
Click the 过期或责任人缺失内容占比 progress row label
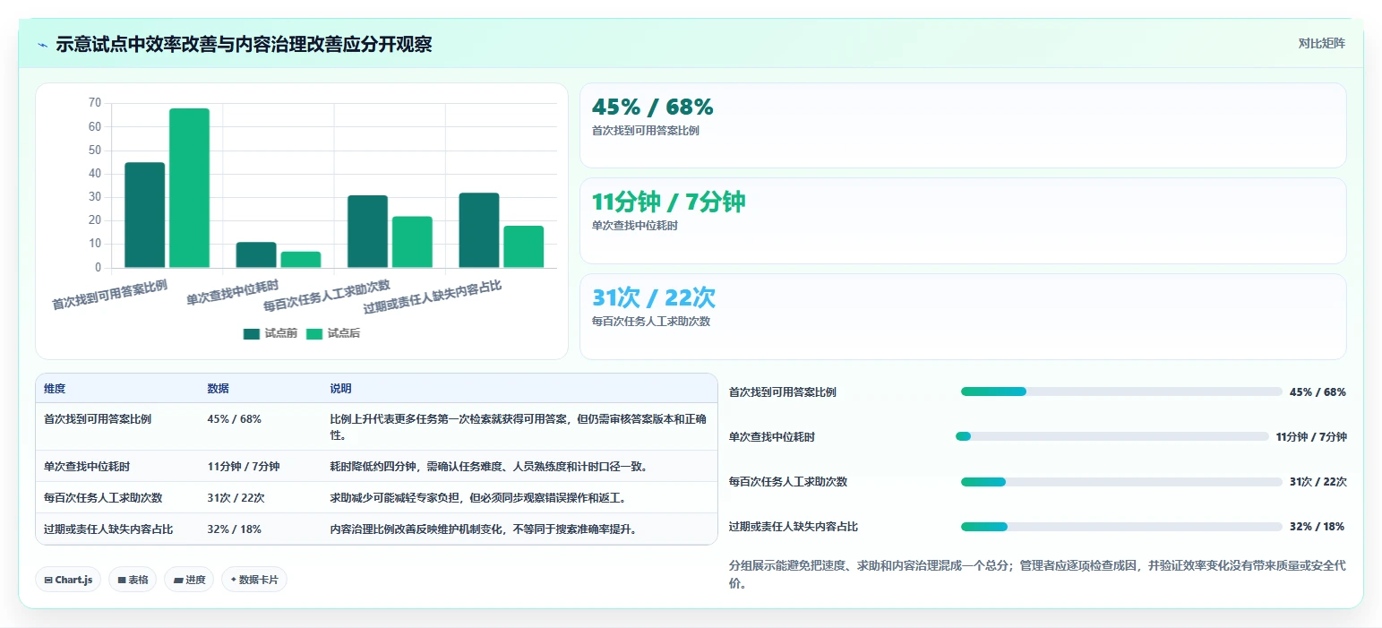(794, 527)
